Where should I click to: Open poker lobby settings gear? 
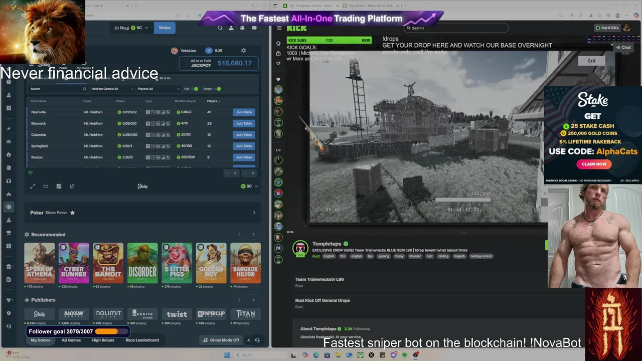(244, 51)
